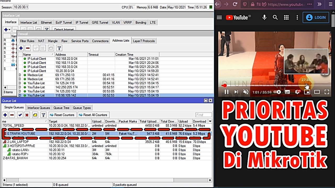Disable selected entry in Firewall toolbar
The image size is (335, 188).
point(43,48)
